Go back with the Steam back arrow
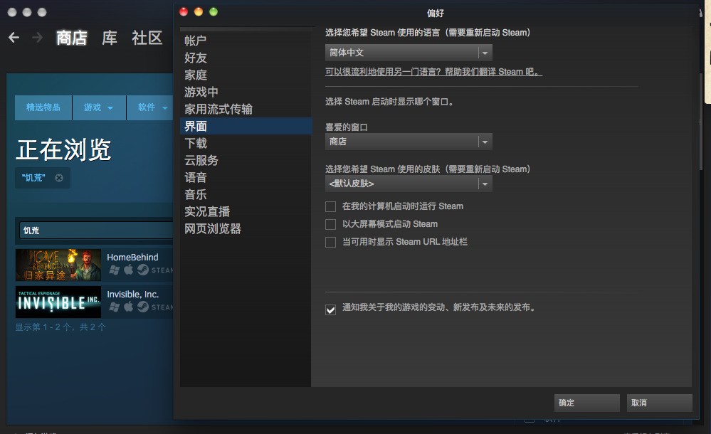The width and height of the screenshot is (711, 434). point(14,37)
